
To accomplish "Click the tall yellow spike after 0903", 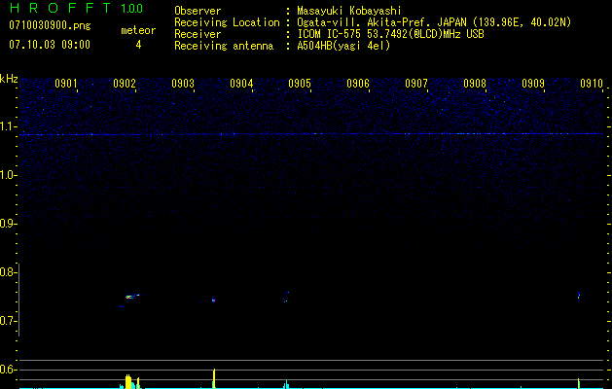I will coord(214,378).
